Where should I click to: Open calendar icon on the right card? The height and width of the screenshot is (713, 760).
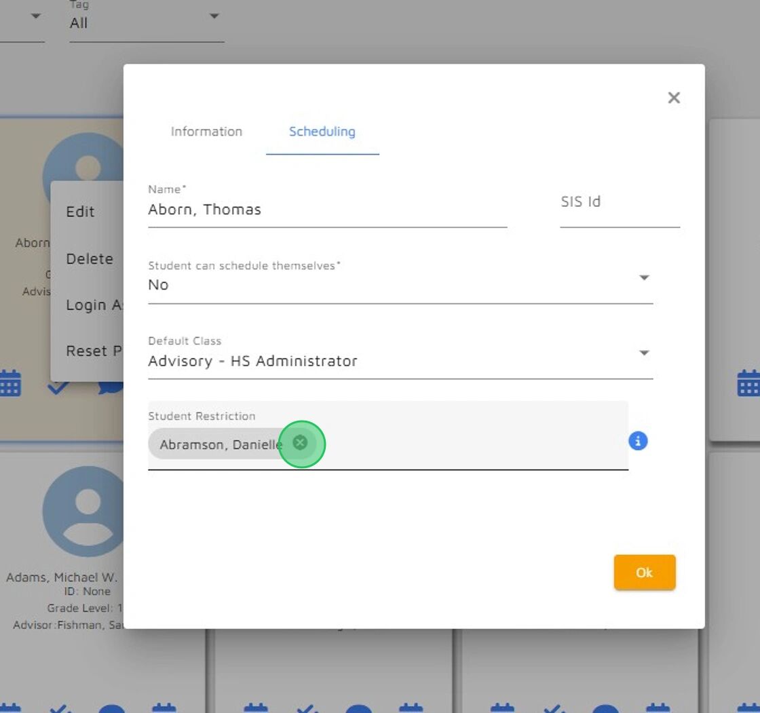[748, 383]
